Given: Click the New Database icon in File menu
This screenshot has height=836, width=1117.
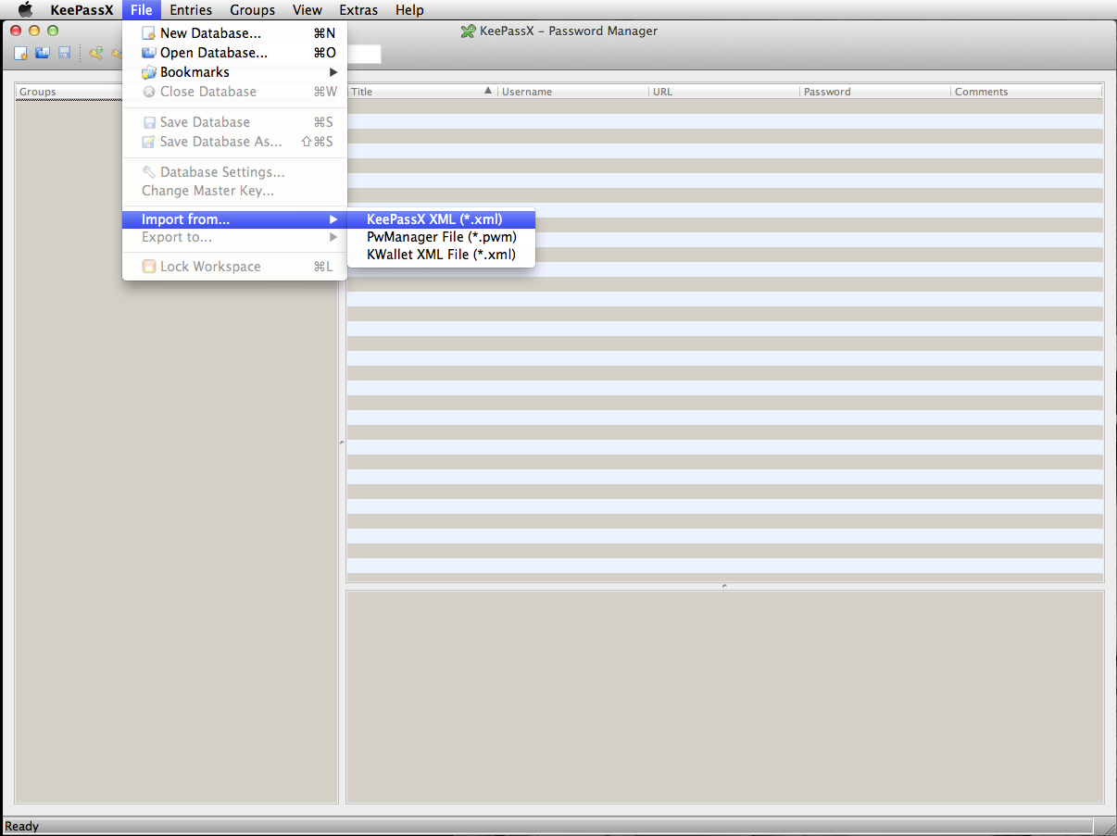Looking at the screenshot, I should click(x=148, y=33).
